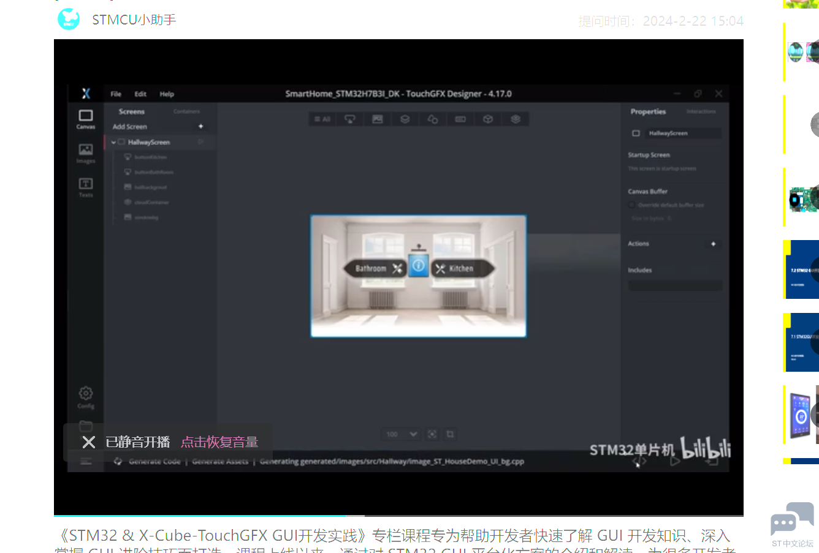819x553 pixels.
Task: Select buttonBathRoom in the widget tree
Action: (x=154, y=172)
